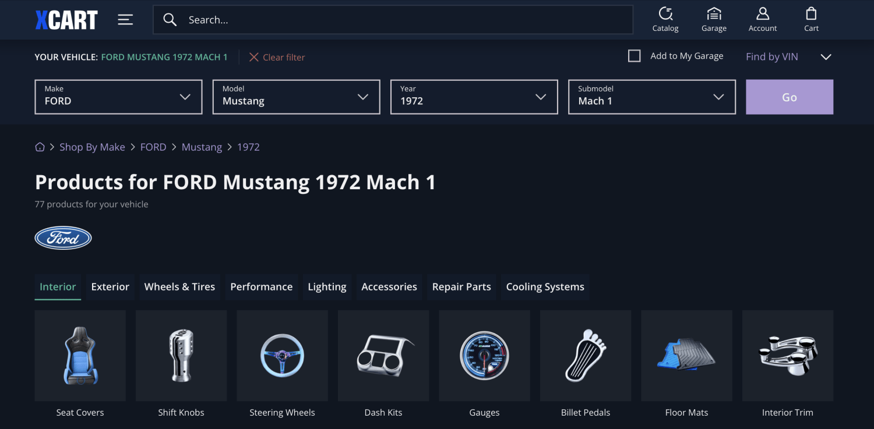Click the Shop By Make breadcrumb
Screen dimensions: 874x429
[x=92, y=147]
